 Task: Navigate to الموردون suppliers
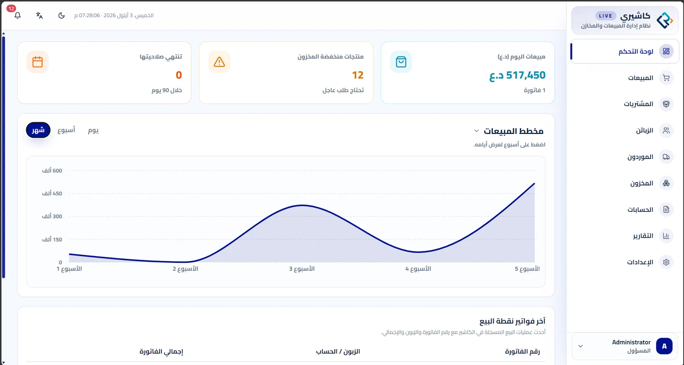(625, 157)
